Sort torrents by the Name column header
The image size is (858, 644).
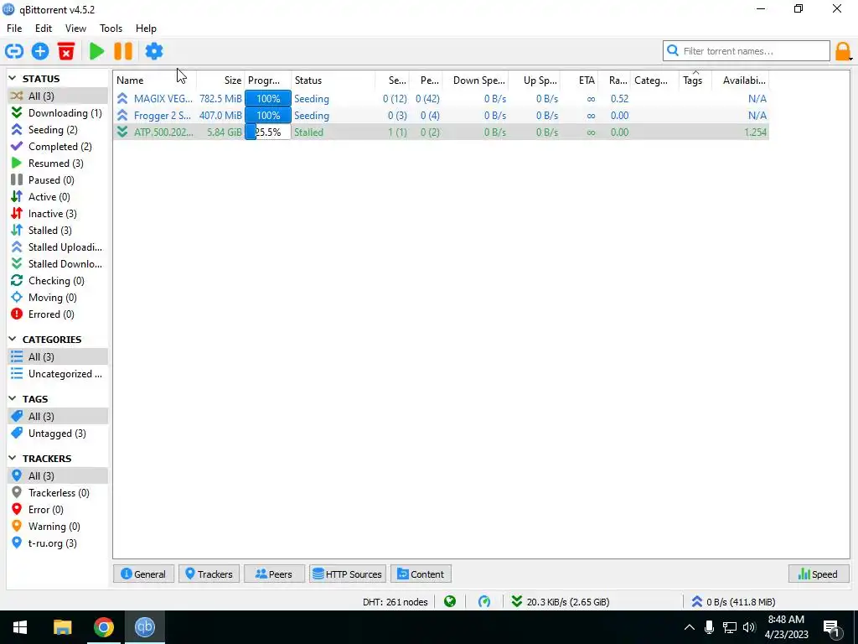click(x=155, y=80)
